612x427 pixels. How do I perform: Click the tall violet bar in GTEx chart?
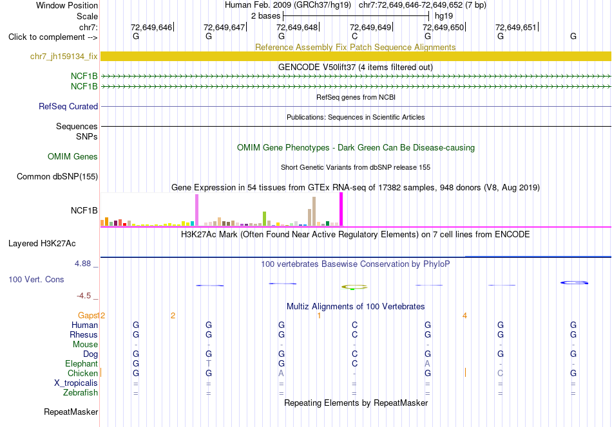[x=196, y=210]
